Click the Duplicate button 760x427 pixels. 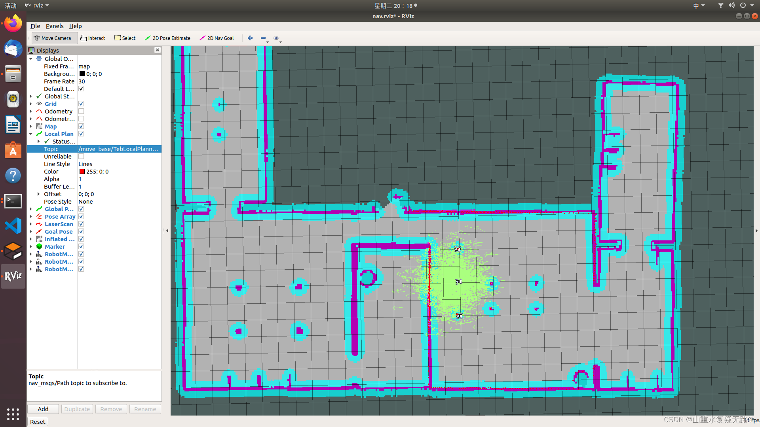pyautogui.click(x=77, y=409)
